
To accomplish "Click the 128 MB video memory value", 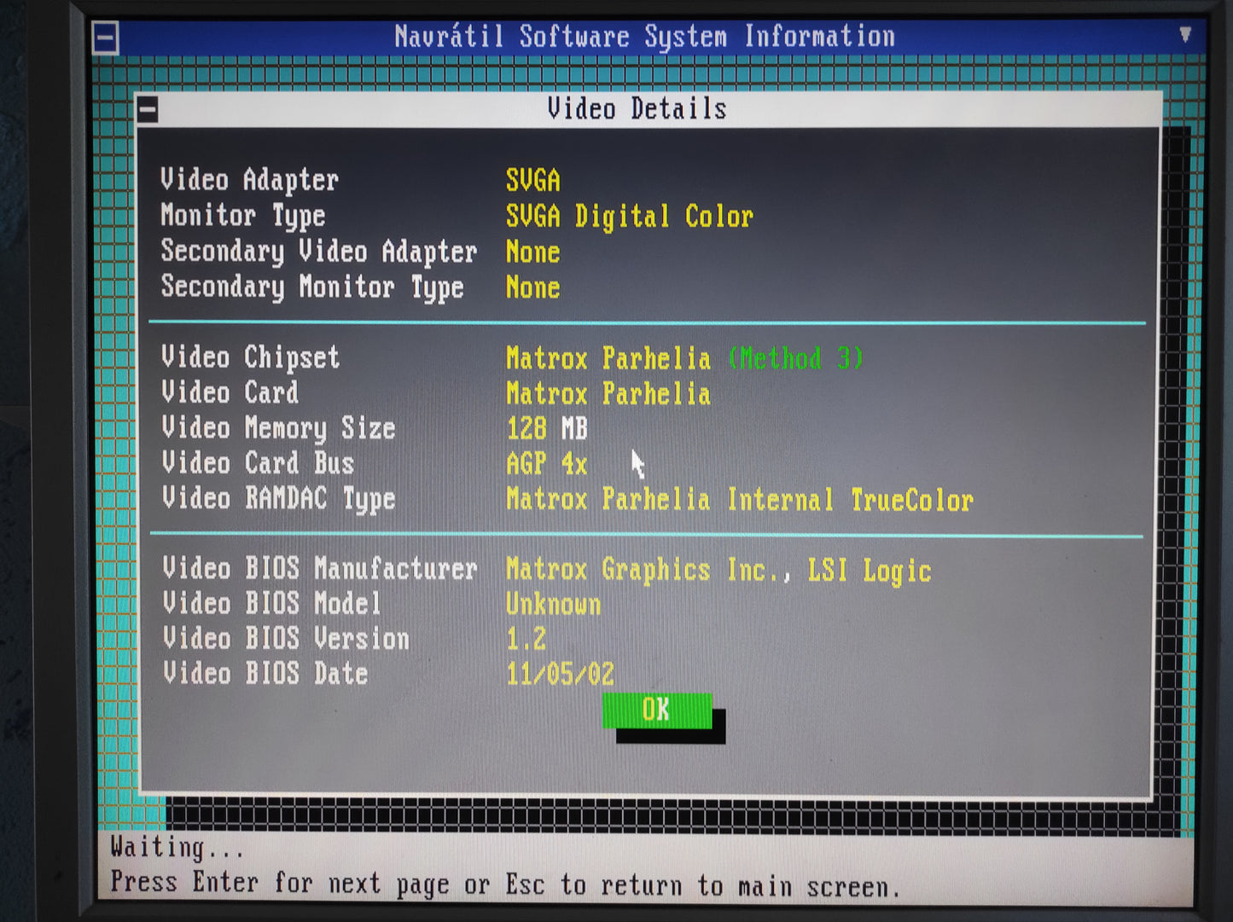I will [x=546, y=428].
